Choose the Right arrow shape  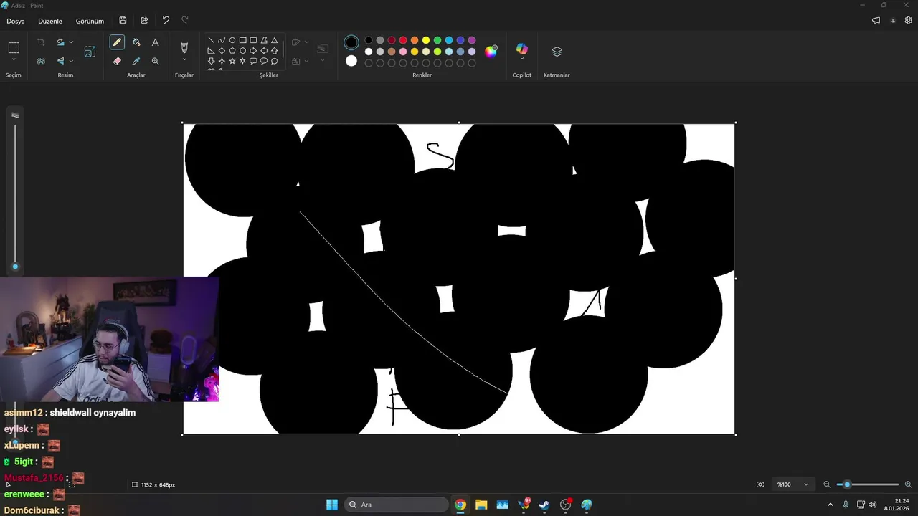pyautogui.click(x=253, y=51)
